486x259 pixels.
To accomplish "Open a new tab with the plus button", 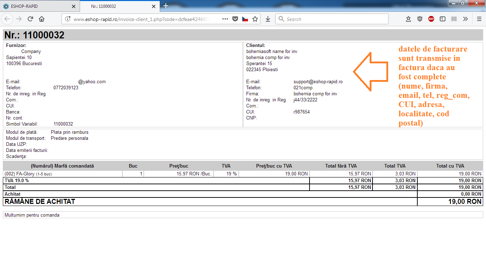I will coord(166,6).
